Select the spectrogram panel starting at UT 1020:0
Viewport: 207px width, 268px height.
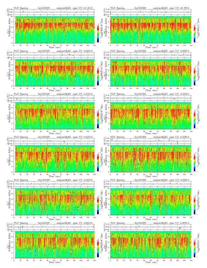pos(54,73)
